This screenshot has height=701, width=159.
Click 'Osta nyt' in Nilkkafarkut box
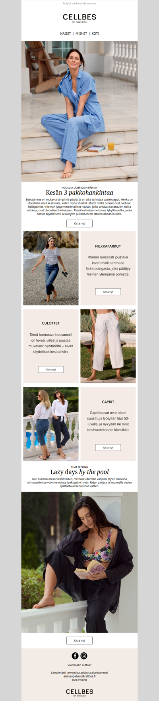coord(108,291)
